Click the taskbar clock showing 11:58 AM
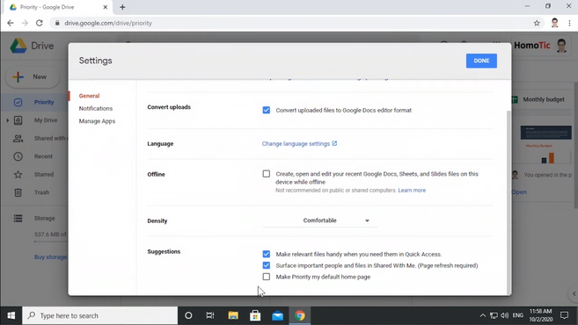 [x=541, y=315]
